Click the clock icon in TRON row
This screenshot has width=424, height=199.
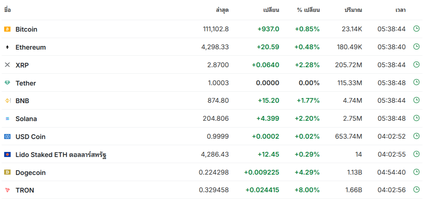[x=416, y=190]
